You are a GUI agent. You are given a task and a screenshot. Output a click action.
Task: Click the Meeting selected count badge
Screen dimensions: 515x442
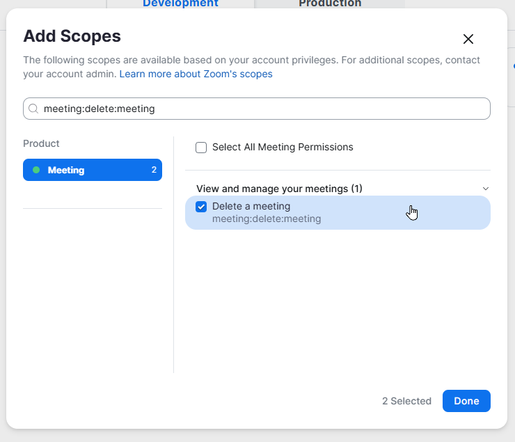coord(154,170)
